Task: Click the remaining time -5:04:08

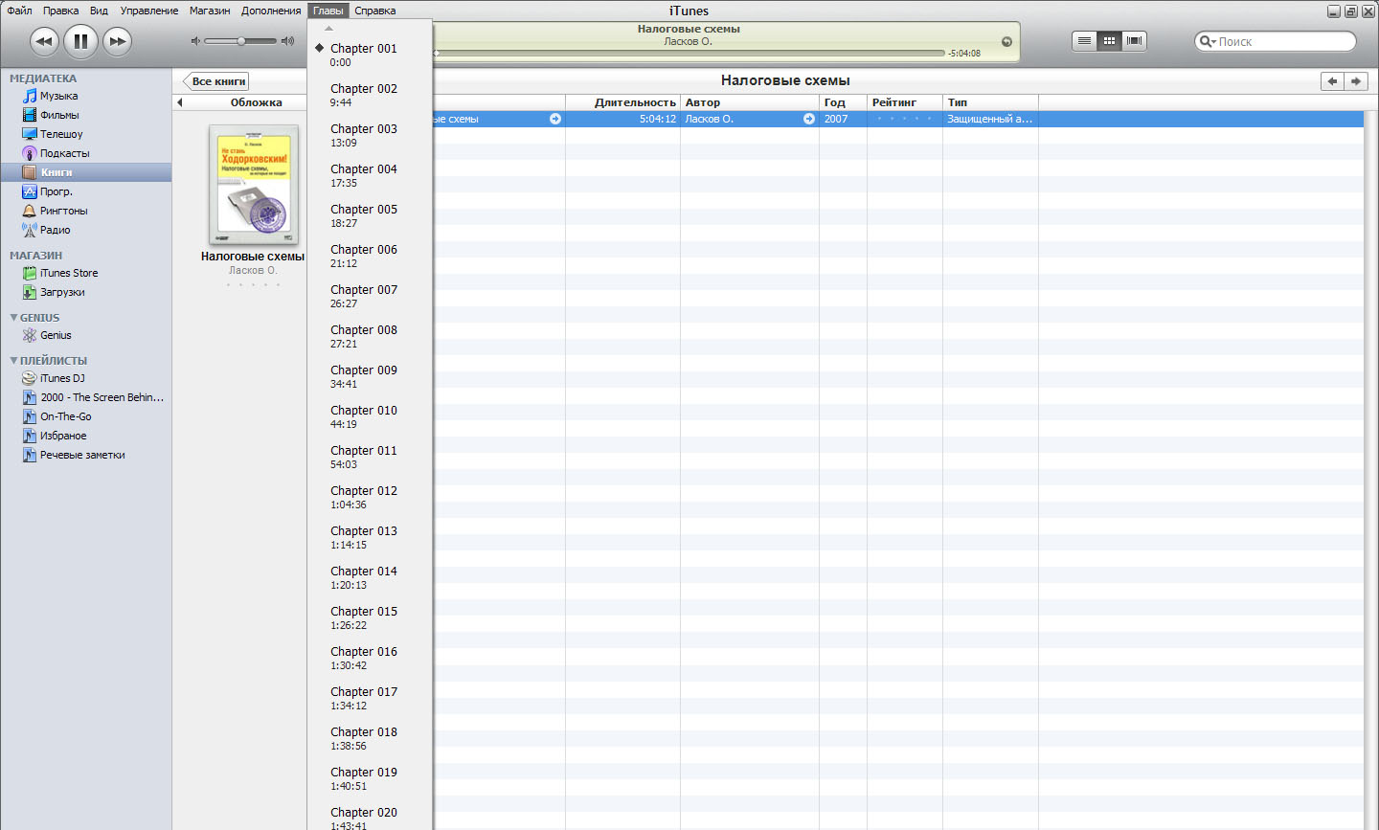Action: [x=964, y=54]
